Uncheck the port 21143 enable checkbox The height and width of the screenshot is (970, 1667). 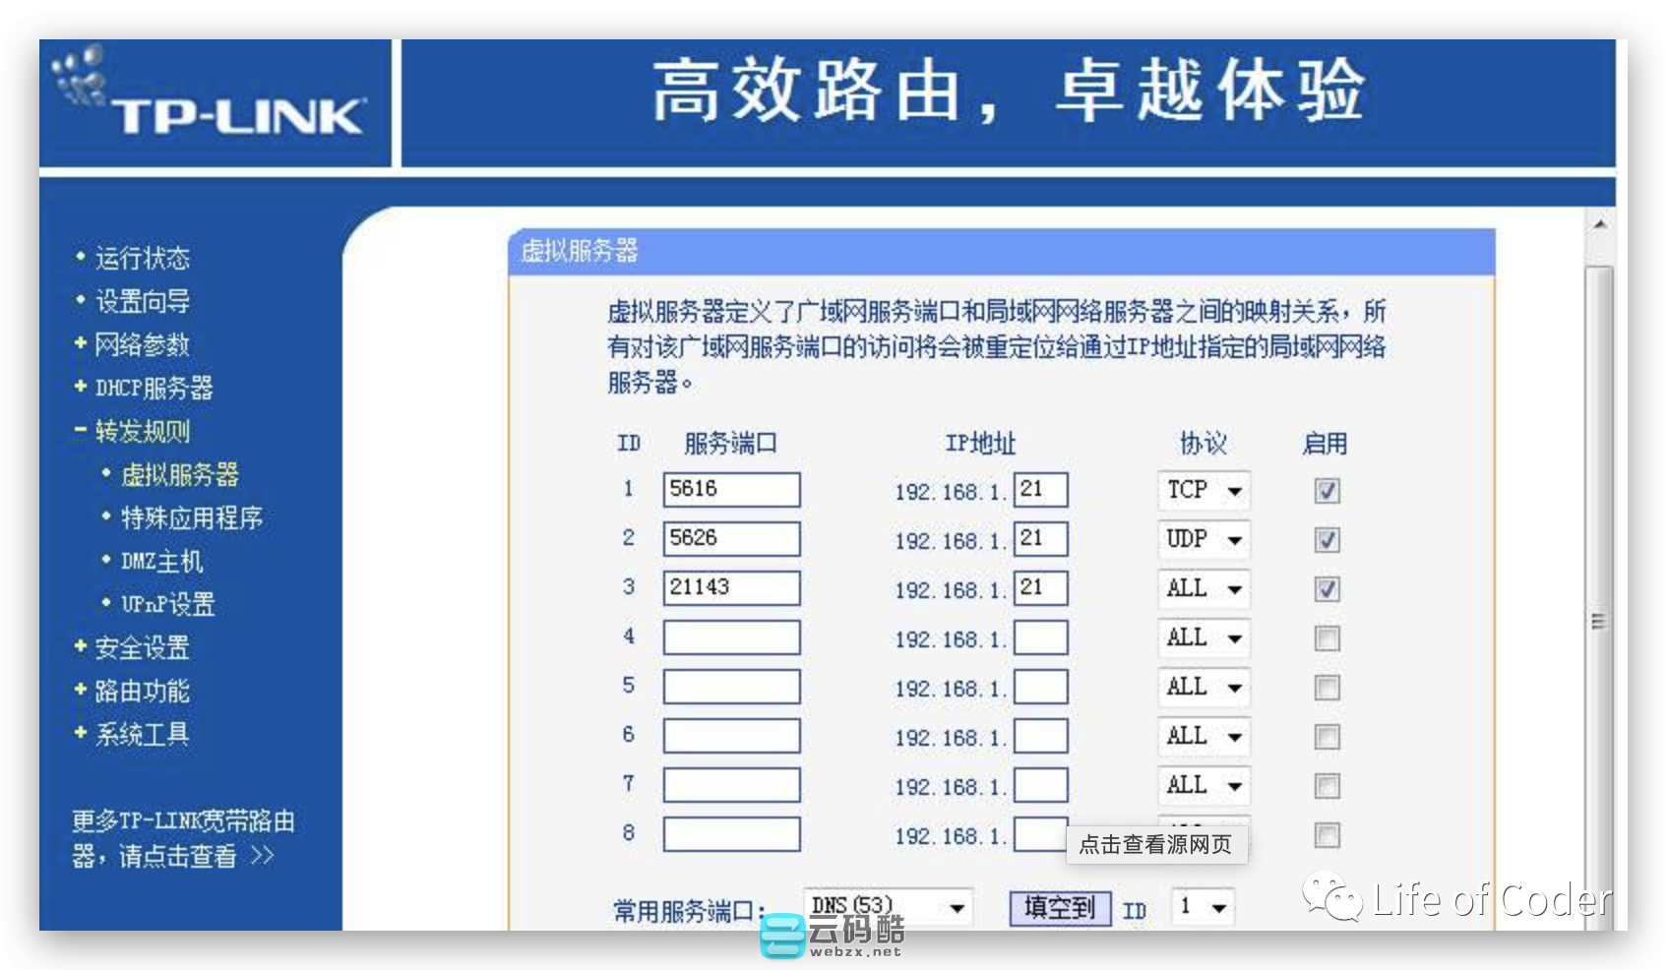coord(1327,589)
